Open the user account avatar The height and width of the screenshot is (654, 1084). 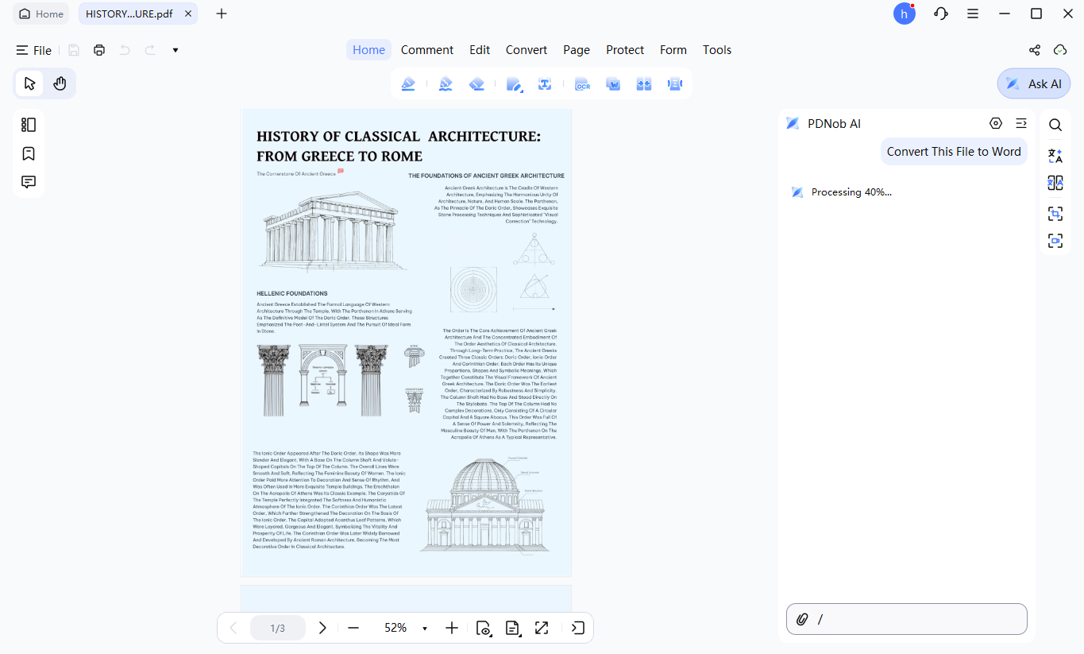(x=905, y=14)
